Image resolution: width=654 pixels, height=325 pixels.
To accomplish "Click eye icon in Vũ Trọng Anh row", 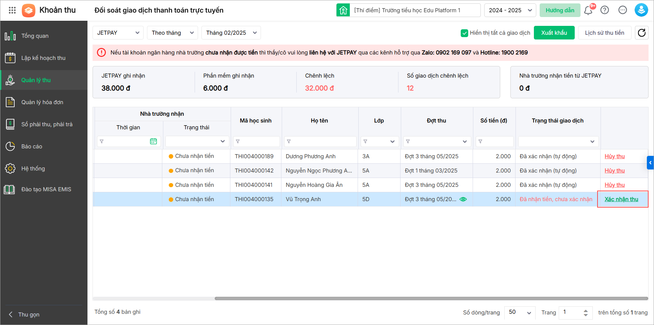I will point(463,199).
